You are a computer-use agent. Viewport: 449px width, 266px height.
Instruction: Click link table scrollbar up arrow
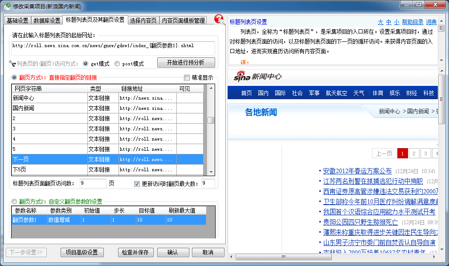click(x=211, y=89)
